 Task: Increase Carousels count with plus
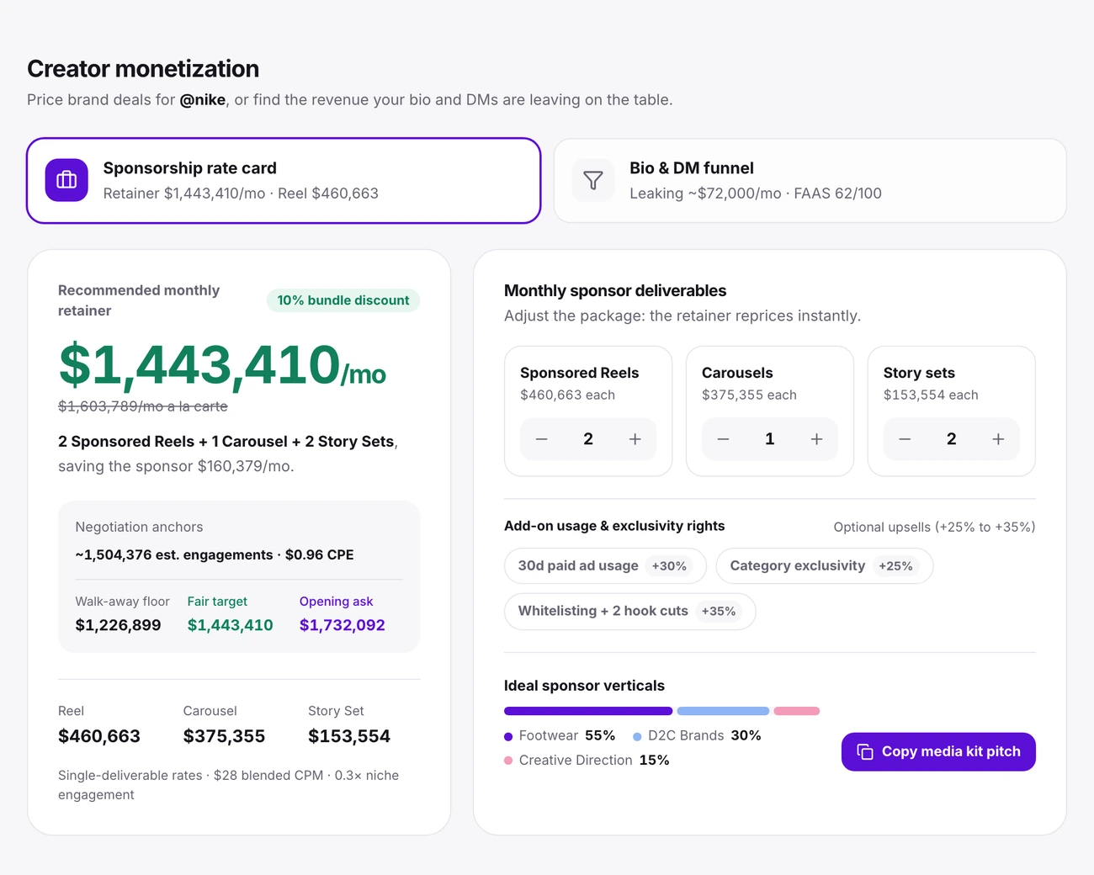tap(816, 439)
